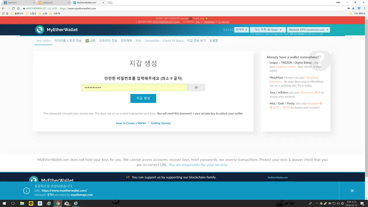Open a new browser tab
The width and height of the screenshot is (368, 207).
110,3
